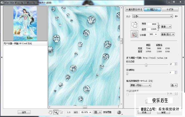Increase sharpen edges value with up stepper
The image size is (185, 117).
[x=176, y=63]
